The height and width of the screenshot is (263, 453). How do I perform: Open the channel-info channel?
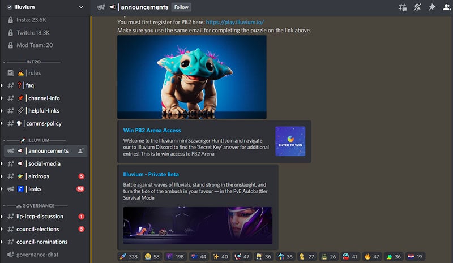[45, 98]
